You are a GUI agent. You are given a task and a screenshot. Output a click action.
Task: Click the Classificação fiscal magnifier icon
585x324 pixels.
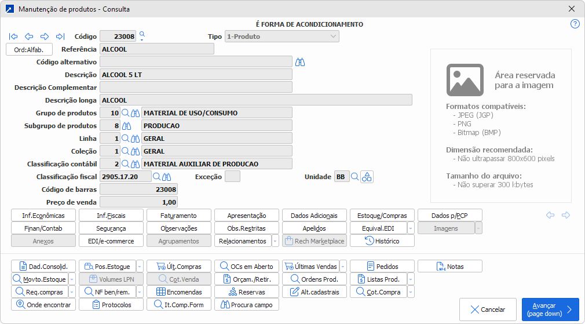pos(156,177)
